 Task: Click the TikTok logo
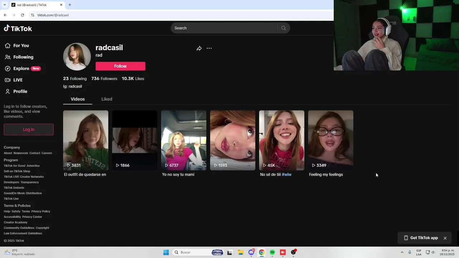click(x=18, y=28)
